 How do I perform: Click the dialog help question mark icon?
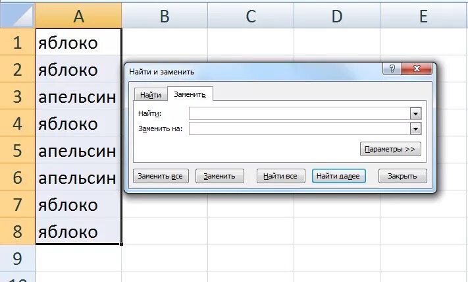pos(392,69)
